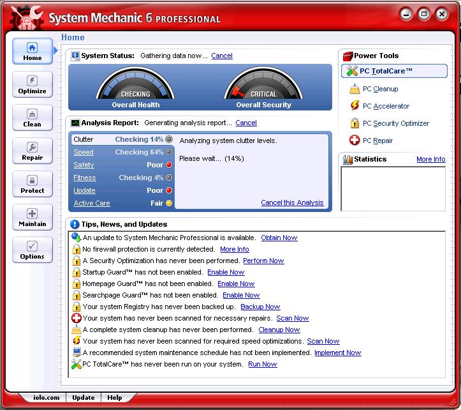
Task: Launch PC Cleanup tool
Action: pos(381,89)
